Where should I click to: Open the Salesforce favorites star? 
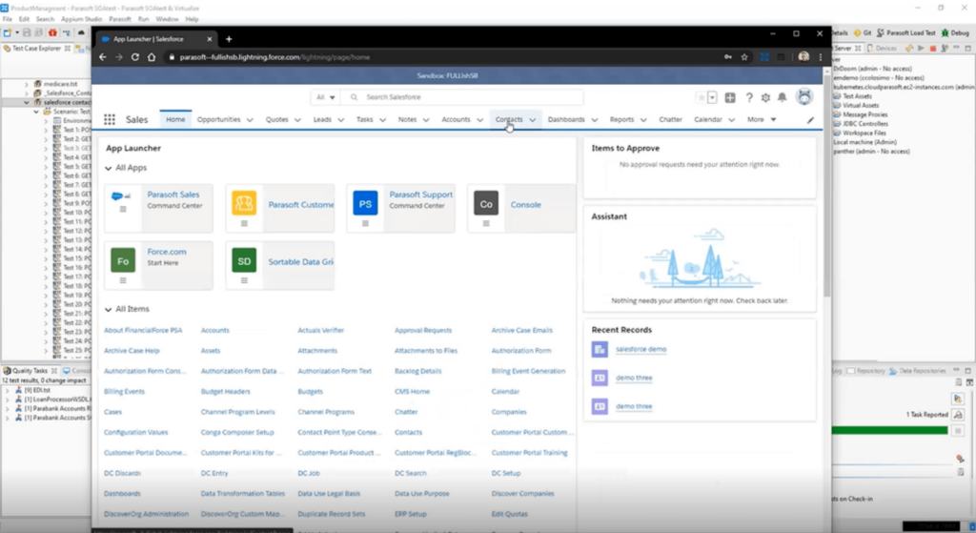(x=701, y=98)
